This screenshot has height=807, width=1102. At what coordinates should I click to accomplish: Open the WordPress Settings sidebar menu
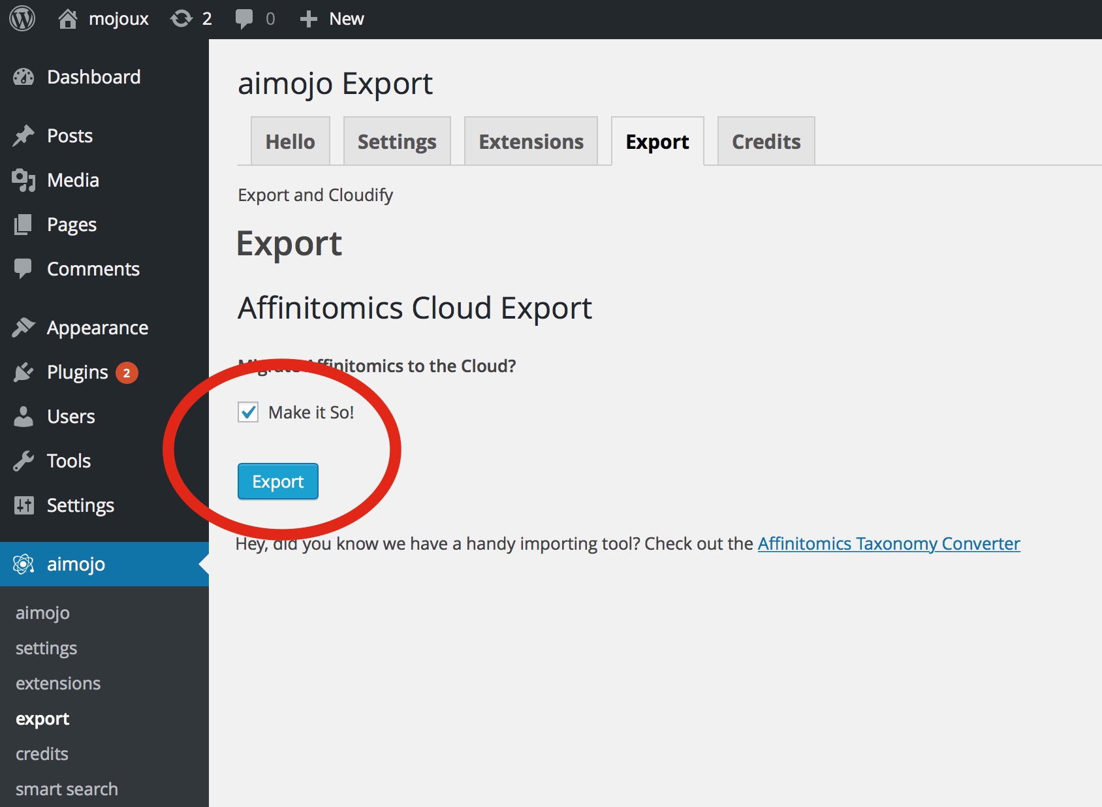(104, 505)
